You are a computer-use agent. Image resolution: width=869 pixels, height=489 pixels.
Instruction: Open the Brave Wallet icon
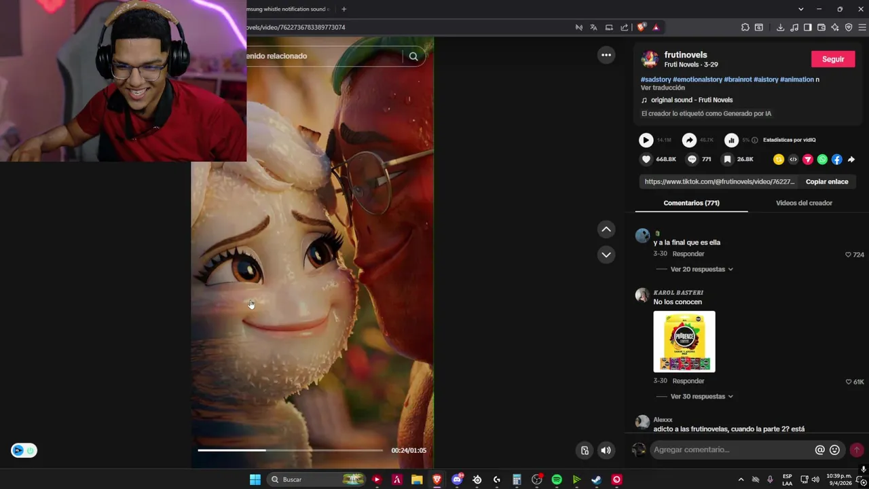[x=821, y=27]
